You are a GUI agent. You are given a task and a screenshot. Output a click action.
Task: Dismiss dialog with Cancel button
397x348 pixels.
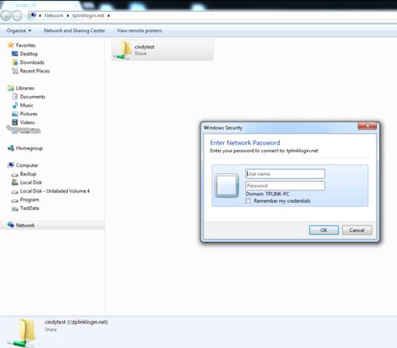tap(356, 230)
